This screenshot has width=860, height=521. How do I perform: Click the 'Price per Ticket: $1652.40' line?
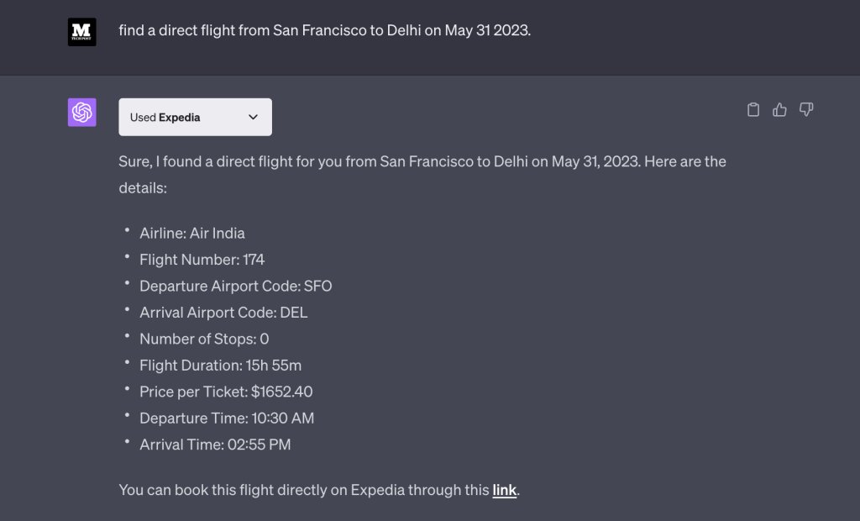pos(226,392)
